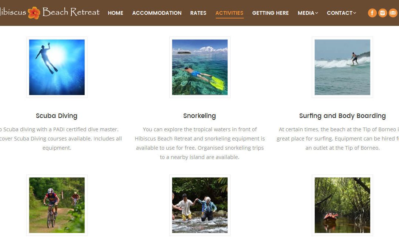
Task: Go to the Home page
Action: [x=116, y=13]
